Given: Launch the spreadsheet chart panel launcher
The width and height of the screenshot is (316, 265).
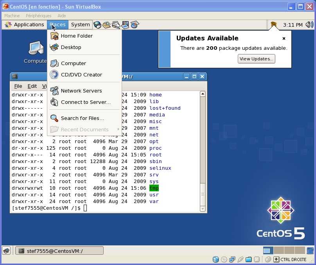Looking at the screenshot, I should tap(135, 25).
